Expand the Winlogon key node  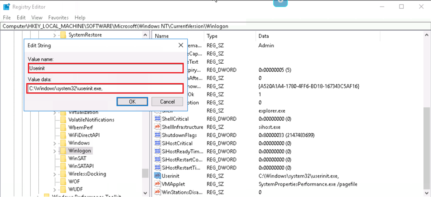point(54,151)
